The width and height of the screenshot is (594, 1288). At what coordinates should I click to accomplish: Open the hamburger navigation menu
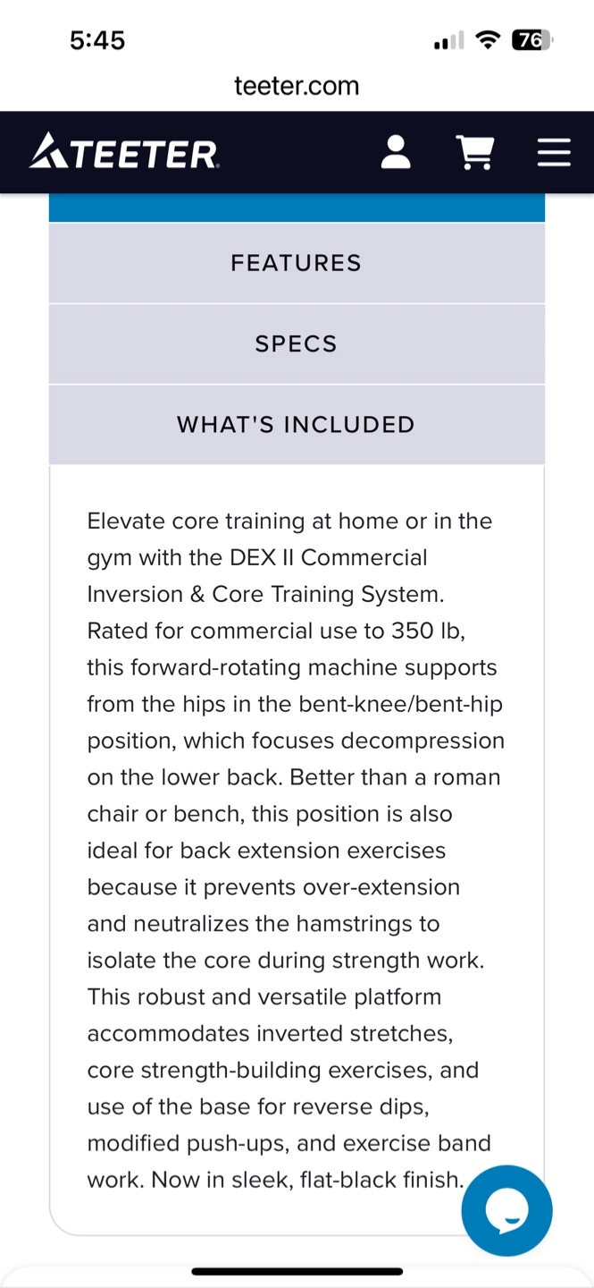click(x=554, y=152)
